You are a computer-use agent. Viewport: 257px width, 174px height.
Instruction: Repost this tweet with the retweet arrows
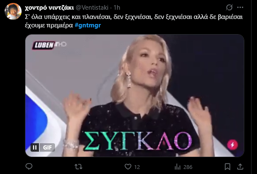[78, 167]
